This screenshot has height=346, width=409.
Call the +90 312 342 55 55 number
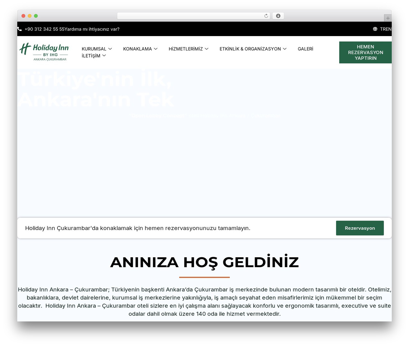pos(44,29)
